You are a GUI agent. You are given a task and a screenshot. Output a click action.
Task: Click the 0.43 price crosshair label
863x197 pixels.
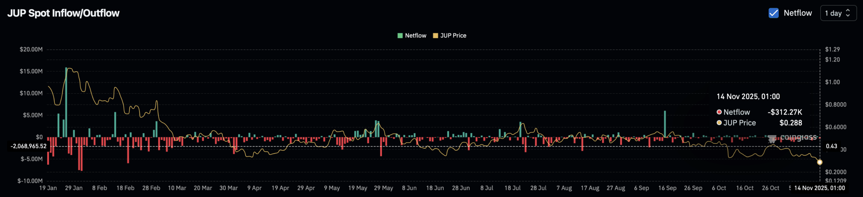point(831,146)
